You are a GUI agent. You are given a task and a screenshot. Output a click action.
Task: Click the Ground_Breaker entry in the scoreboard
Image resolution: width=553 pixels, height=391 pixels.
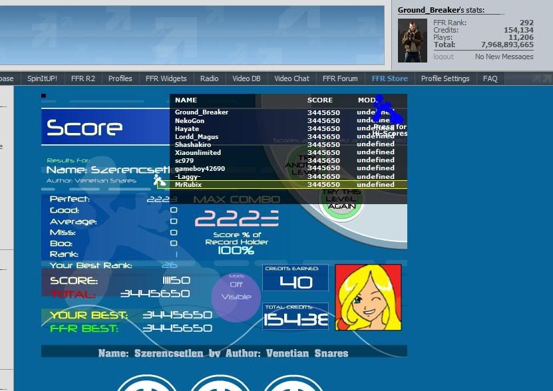(202, 112)
